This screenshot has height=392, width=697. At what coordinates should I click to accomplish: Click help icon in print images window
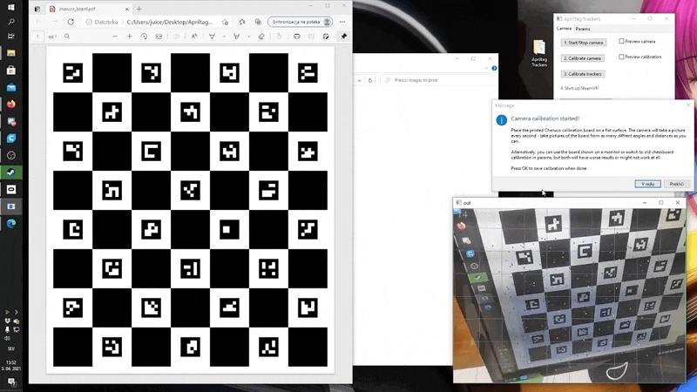494,69
